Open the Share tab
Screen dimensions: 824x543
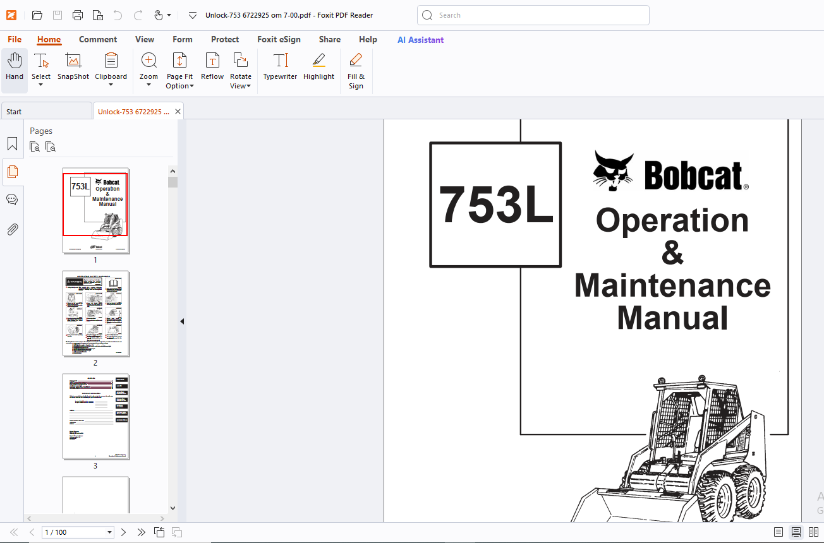pyautogui.click(x=330, y=39)
